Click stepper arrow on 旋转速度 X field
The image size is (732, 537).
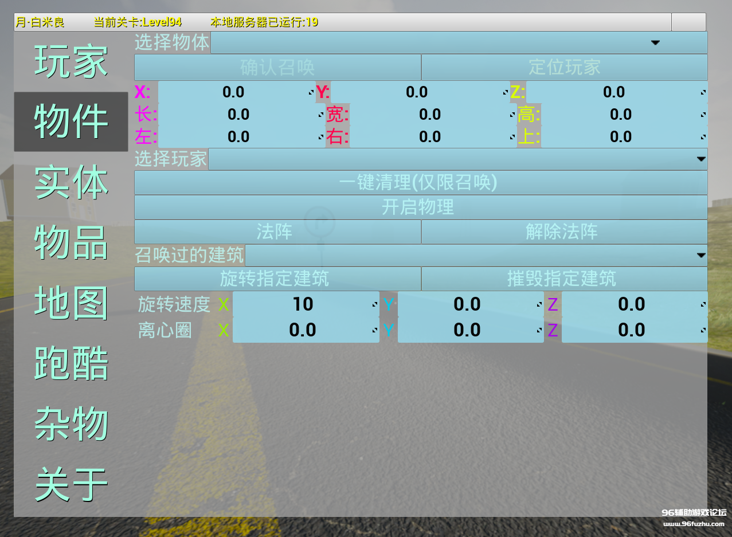[375, 304]
